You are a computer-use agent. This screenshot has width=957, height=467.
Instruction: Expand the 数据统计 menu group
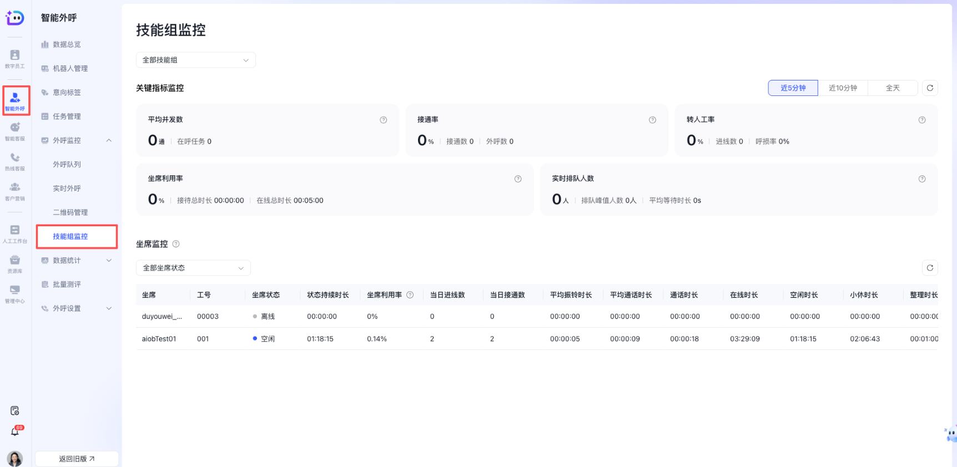point(77,260)
